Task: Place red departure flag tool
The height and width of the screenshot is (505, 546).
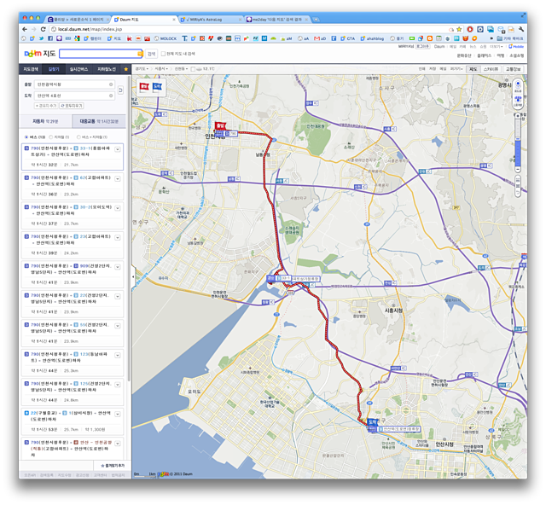Action: point(144,87)
